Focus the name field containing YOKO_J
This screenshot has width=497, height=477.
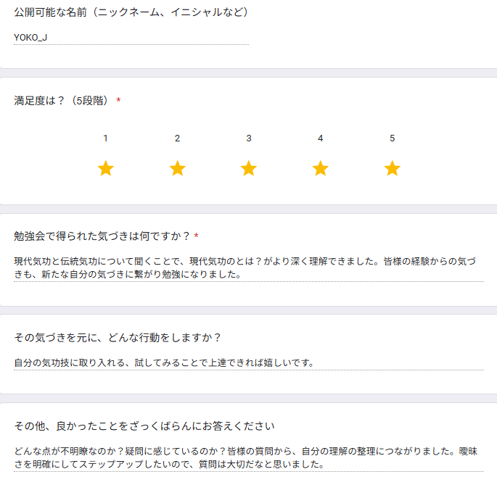[x=131, y=38]
